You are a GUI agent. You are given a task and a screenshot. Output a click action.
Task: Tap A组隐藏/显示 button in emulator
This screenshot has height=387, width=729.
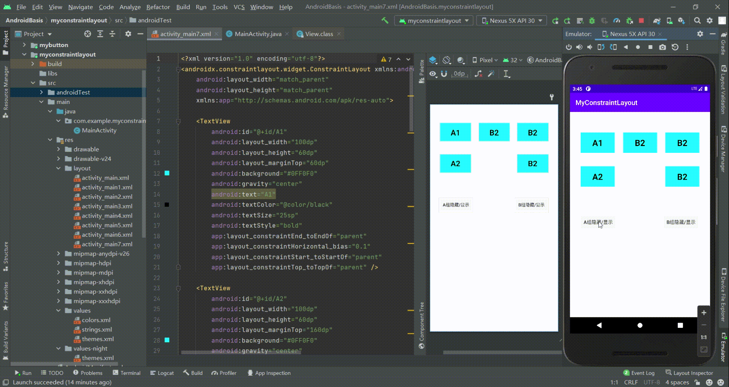tap(598, 222)
